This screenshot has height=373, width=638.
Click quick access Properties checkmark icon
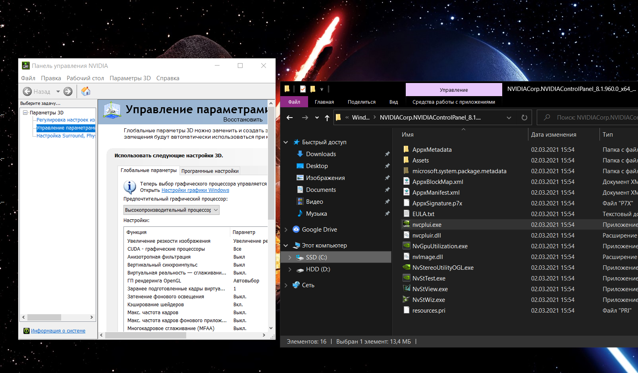[x=303, y=89]
